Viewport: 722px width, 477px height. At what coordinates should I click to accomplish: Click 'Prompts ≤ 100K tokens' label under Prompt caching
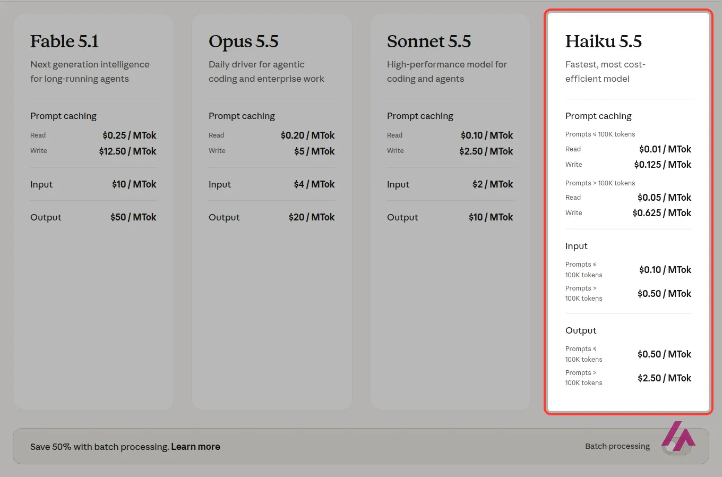[x=600, y=134]
